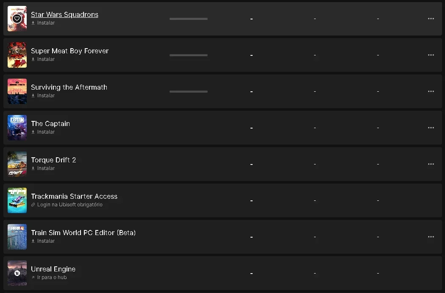Click Instalar under Star Wars Squadrons
The image size is (445, 293).
tap(46, 23)
